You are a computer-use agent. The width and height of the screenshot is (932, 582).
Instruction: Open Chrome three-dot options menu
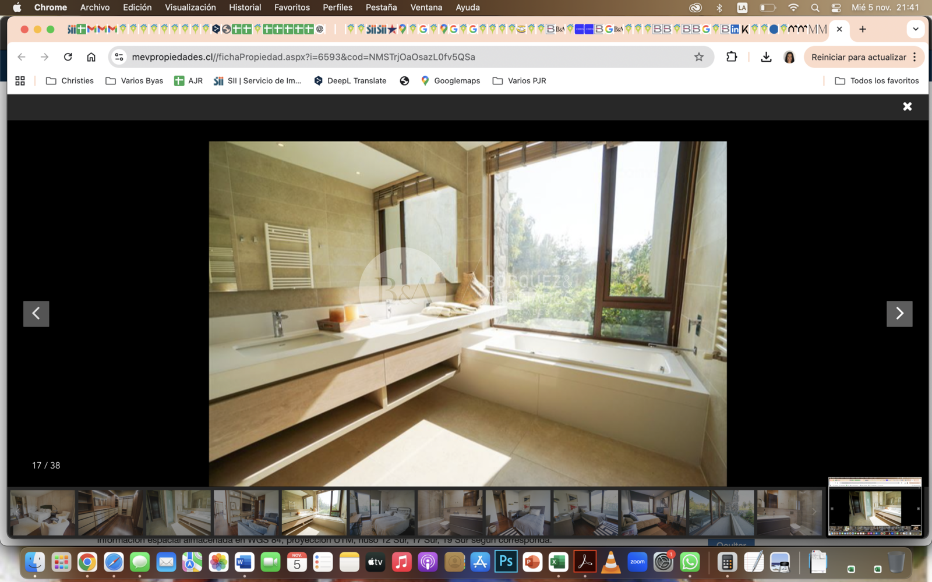click(915, 57)
